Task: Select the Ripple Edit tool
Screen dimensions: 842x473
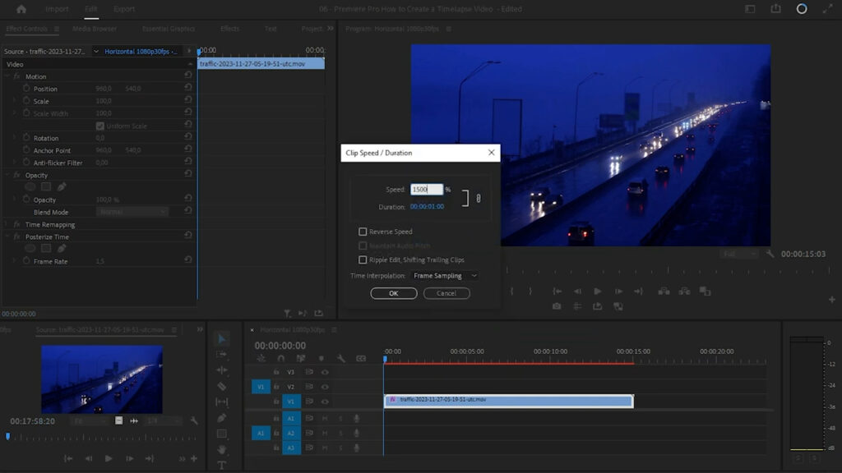Action: coord(222,370)
